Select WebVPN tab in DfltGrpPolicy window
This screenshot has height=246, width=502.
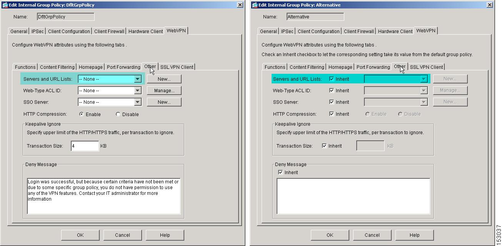coord(176,30)
